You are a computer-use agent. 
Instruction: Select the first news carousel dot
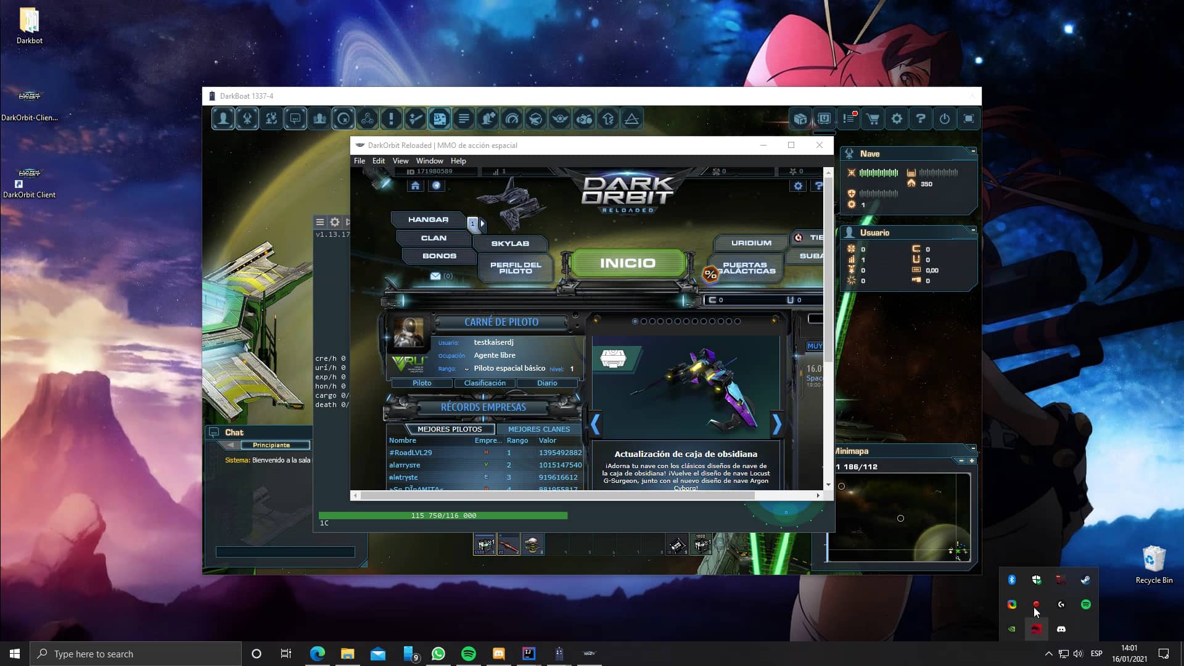point(635,321)
